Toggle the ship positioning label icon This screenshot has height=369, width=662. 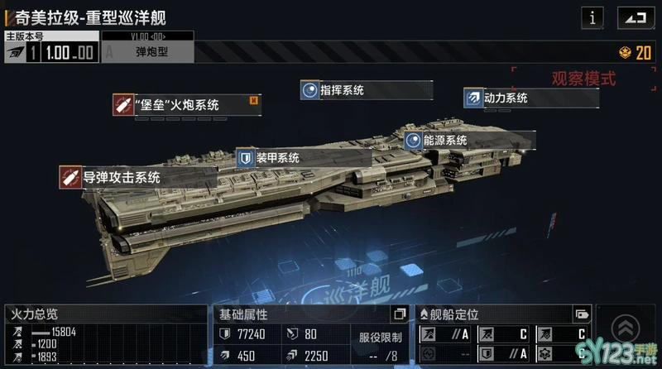(x=582, y=314)
